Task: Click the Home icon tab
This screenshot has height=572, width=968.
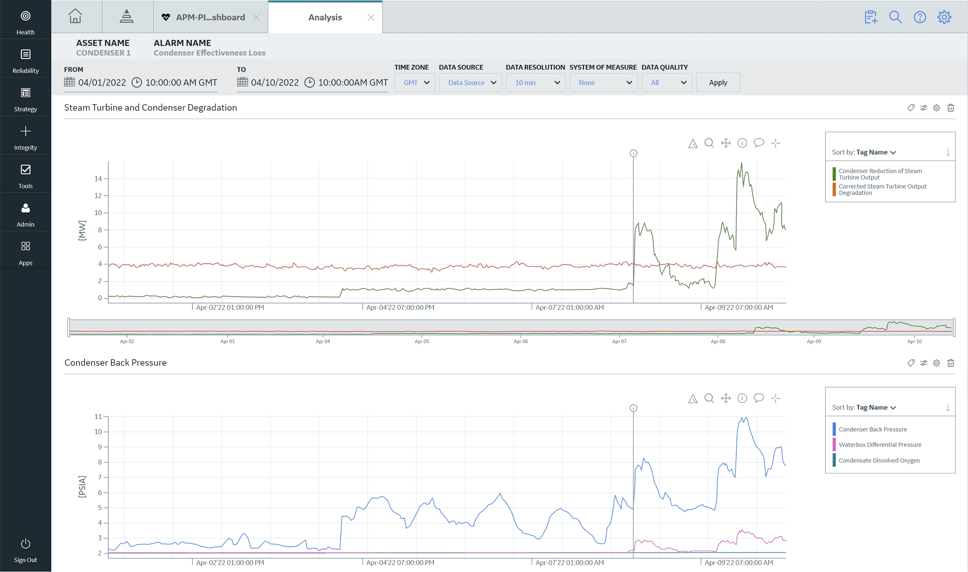Action: [x=75, y=17]
